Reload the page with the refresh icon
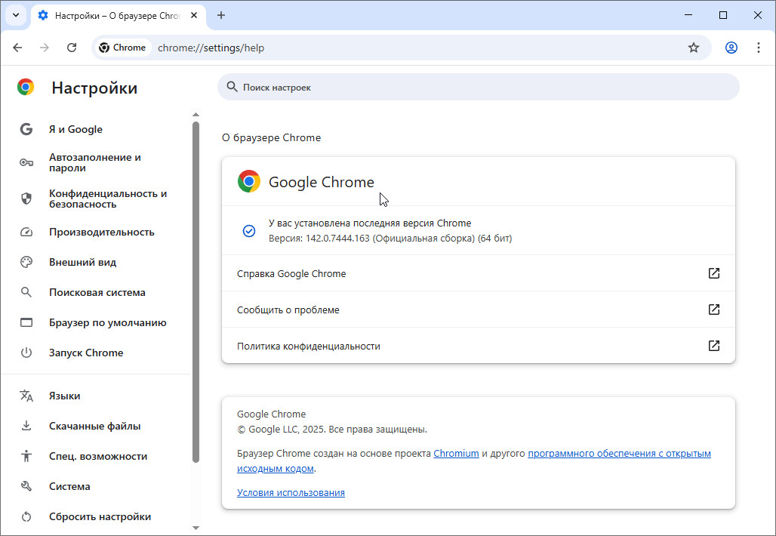The height and width of the screenshot is (536, 776). [72, 48]
